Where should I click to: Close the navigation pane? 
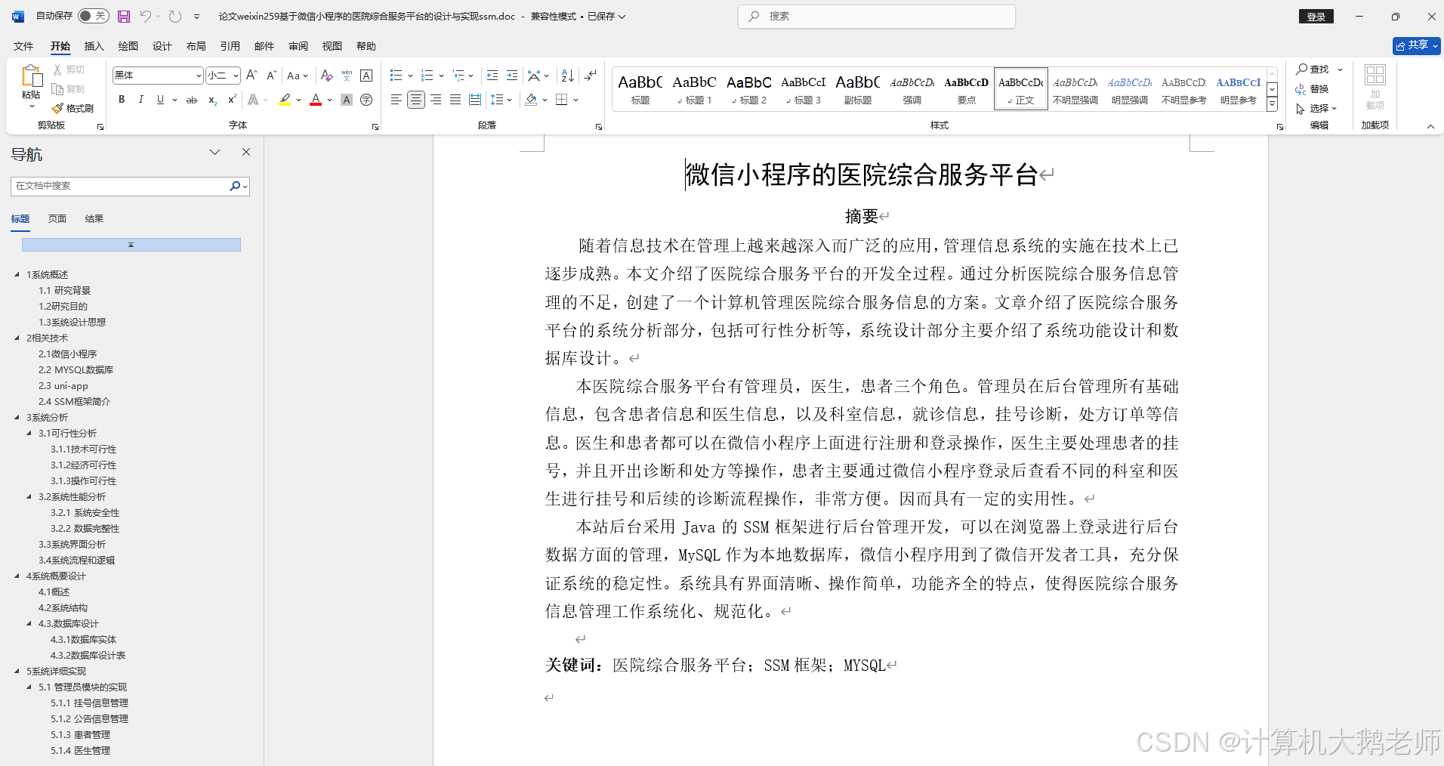[245, 152]
